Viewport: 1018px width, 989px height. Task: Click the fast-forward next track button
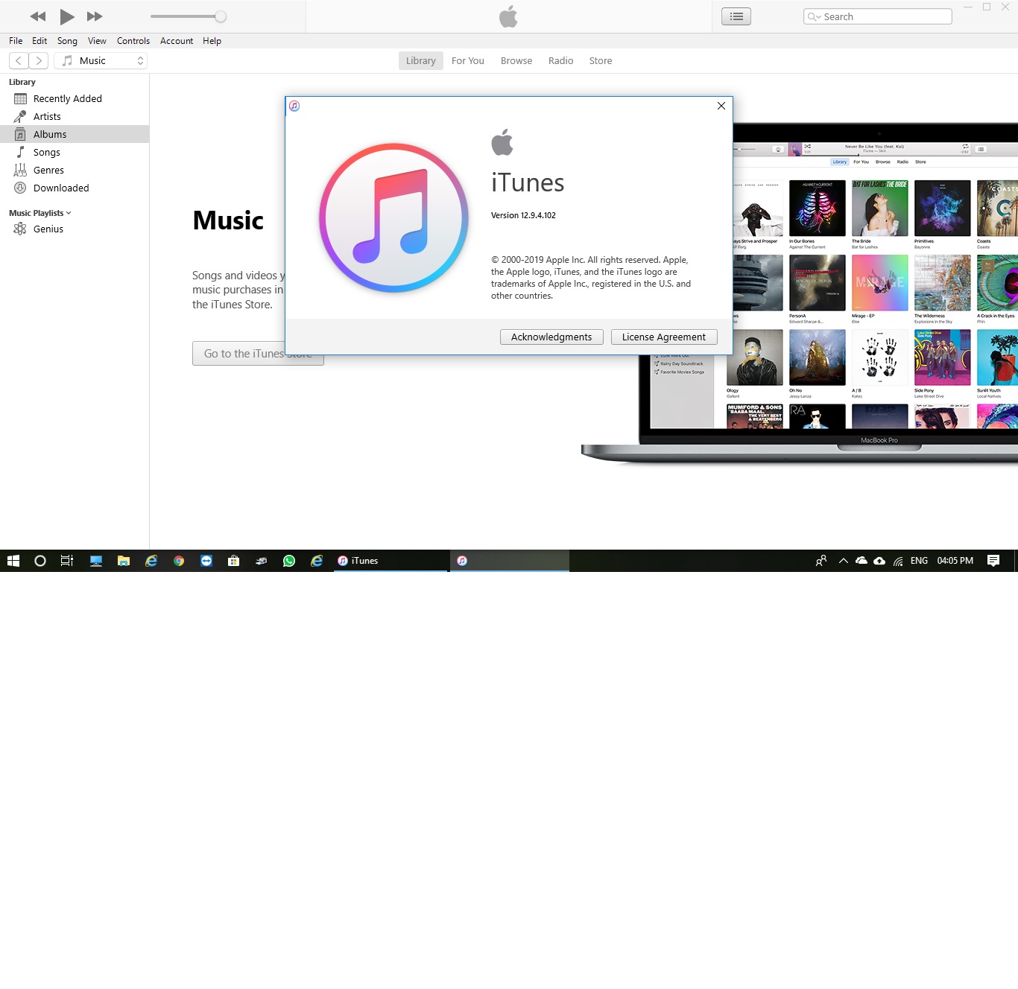click(95, 16)
